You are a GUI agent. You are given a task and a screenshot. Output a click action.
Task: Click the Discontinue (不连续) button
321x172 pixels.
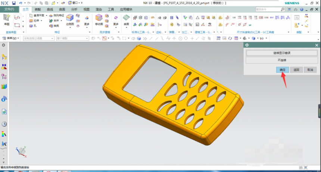282,60
